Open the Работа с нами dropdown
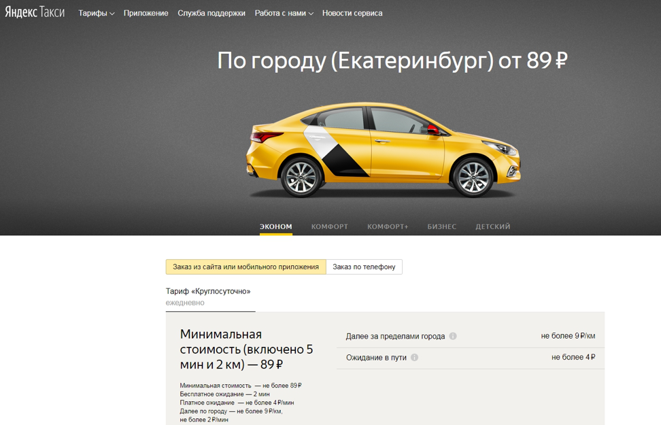661x425 pixels. [x=284, y=13]
